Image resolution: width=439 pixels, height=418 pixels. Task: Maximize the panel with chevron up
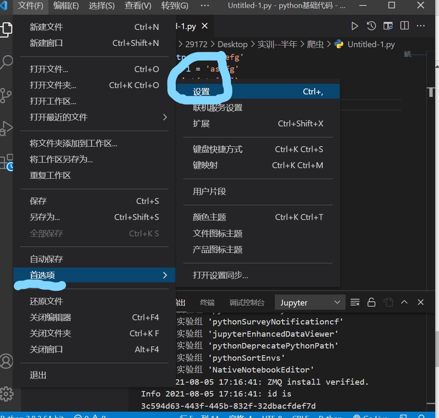point(404,302)
